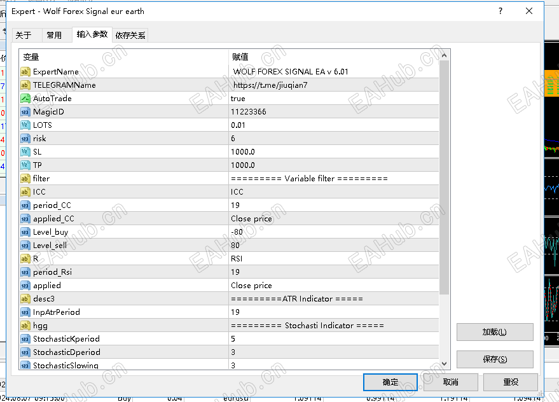Click the integer icon beside InpAtrPeriod

pyautogui.click(x=25, y=312)
